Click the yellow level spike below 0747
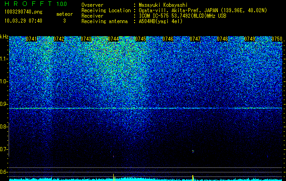The width and height of the screenshot is (286, 181). [x=193, y=178]
